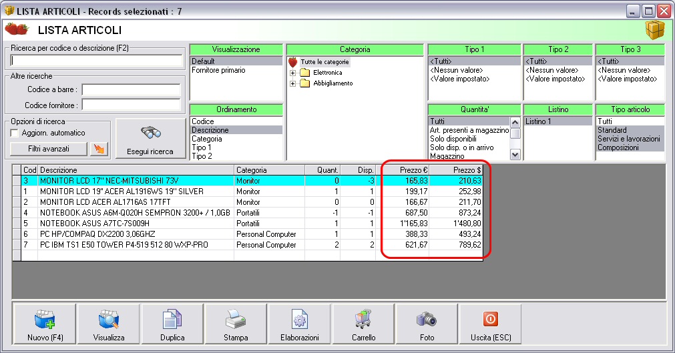Sort by Categoria in the Ordinamento list

point(236,139)
